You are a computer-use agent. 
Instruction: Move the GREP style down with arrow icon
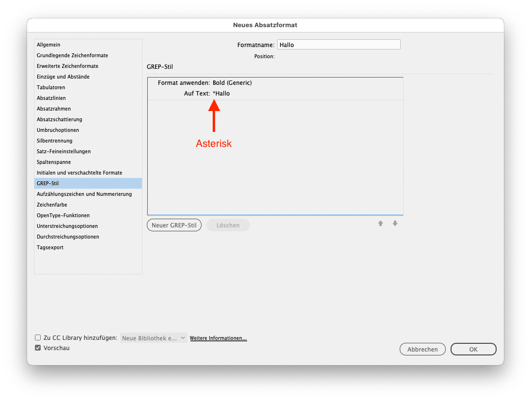click(x=395, y=223)
